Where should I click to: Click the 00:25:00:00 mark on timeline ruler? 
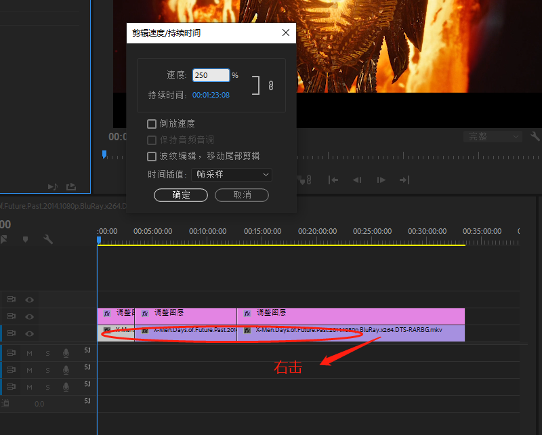coord(372,231)
